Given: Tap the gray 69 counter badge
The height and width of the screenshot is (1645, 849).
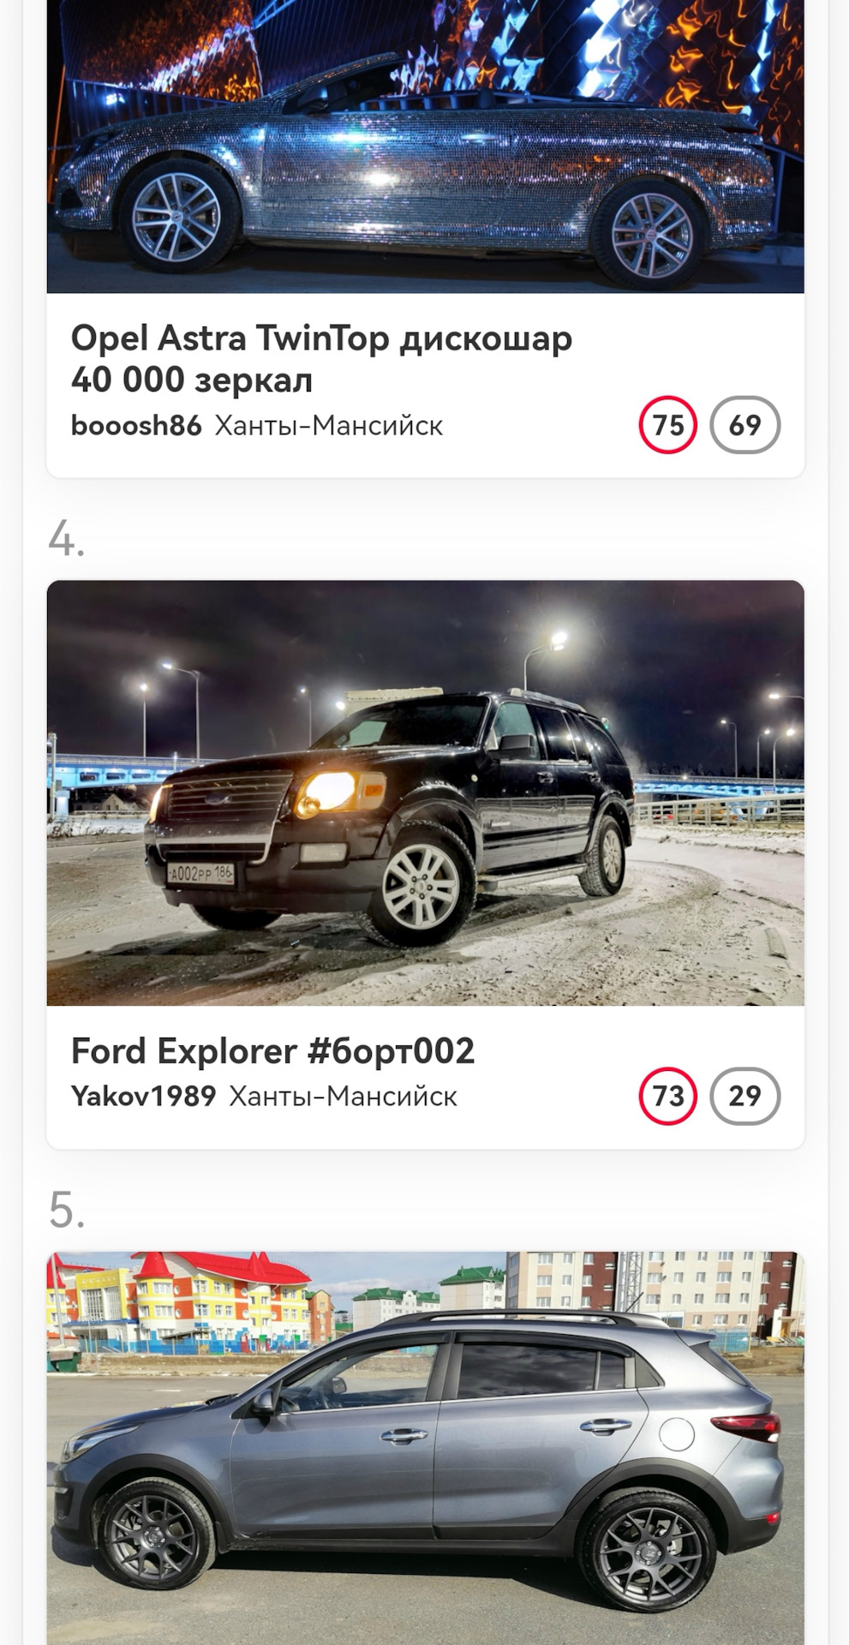Looking at the screenshot, I should (744, 425).
